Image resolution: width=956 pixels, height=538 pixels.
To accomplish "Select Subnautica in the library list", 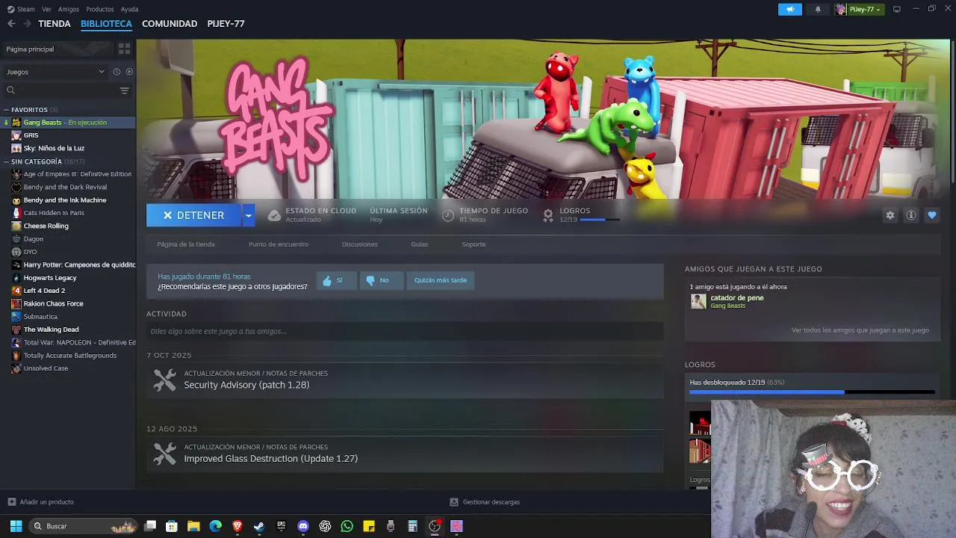I will click(40, 317).
